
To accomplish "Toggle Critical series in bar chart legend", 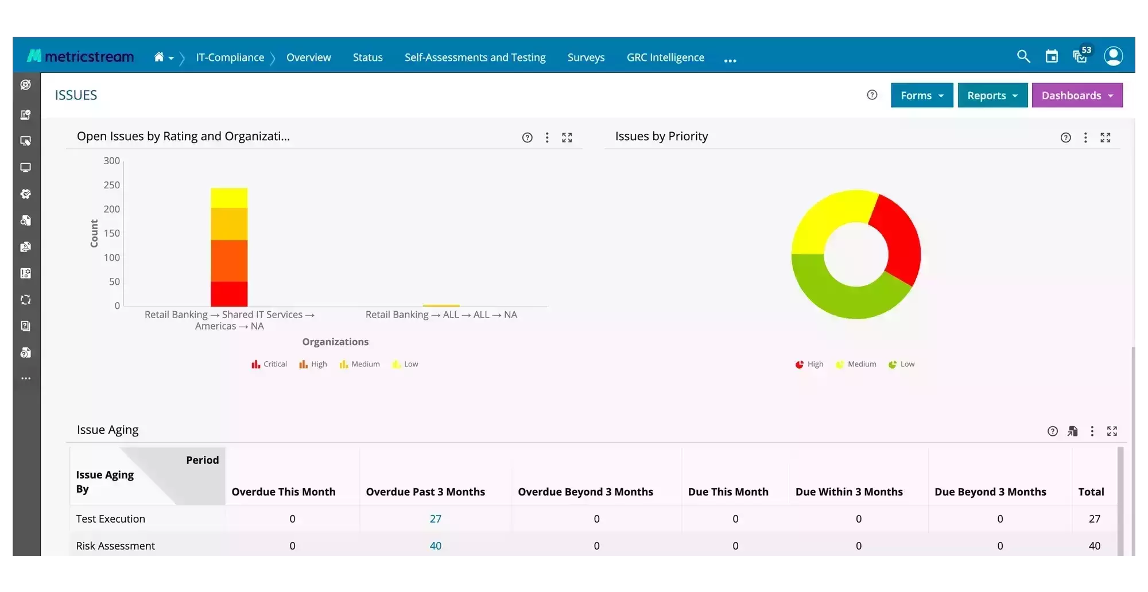I will pyautogui.click(x=269, y=364).
